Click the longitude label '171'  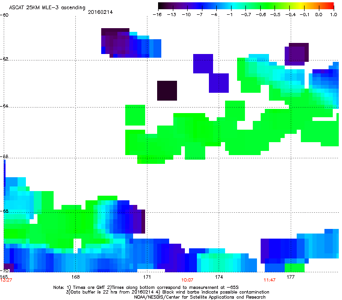coord(147,277)
